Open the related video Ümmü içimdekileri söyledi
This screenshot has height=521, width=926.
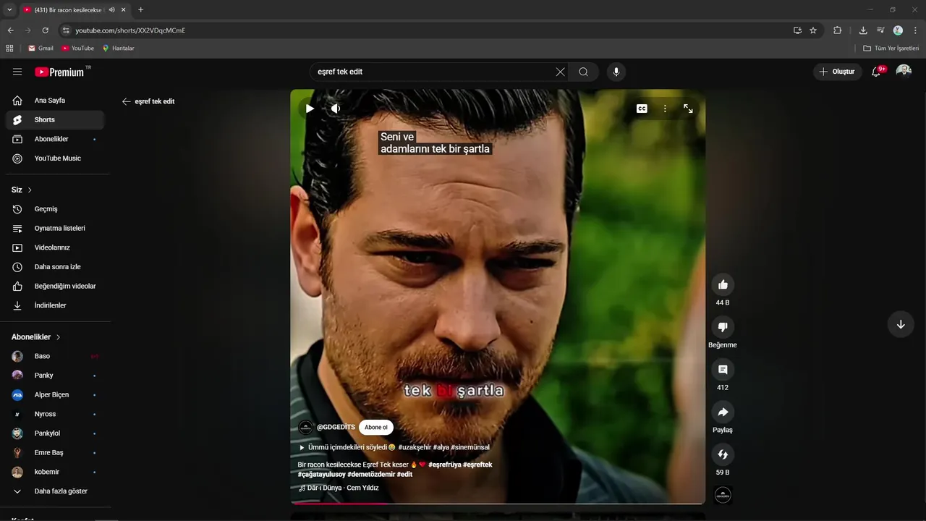(x=394, y=447)
